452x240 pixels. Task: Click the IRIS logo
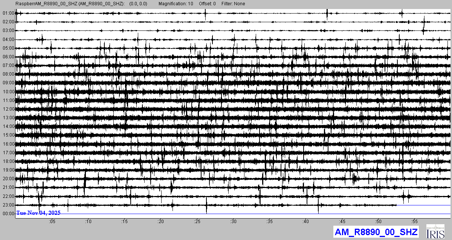point(435,232)
